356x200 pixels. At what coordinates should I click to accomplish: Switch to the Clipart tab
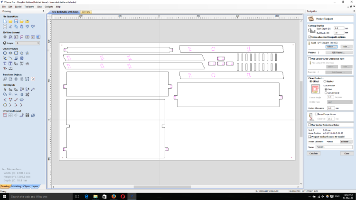(x=26, y=186)
